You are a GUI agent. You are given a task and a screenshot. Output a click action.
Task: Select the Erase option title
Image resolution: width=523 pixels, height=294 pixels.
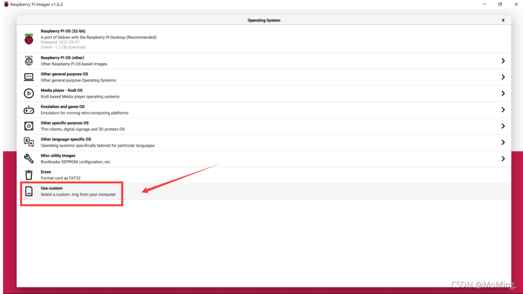[x=46, y=172]
